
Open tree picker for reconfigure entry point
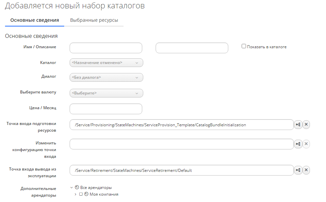point(298,144)
